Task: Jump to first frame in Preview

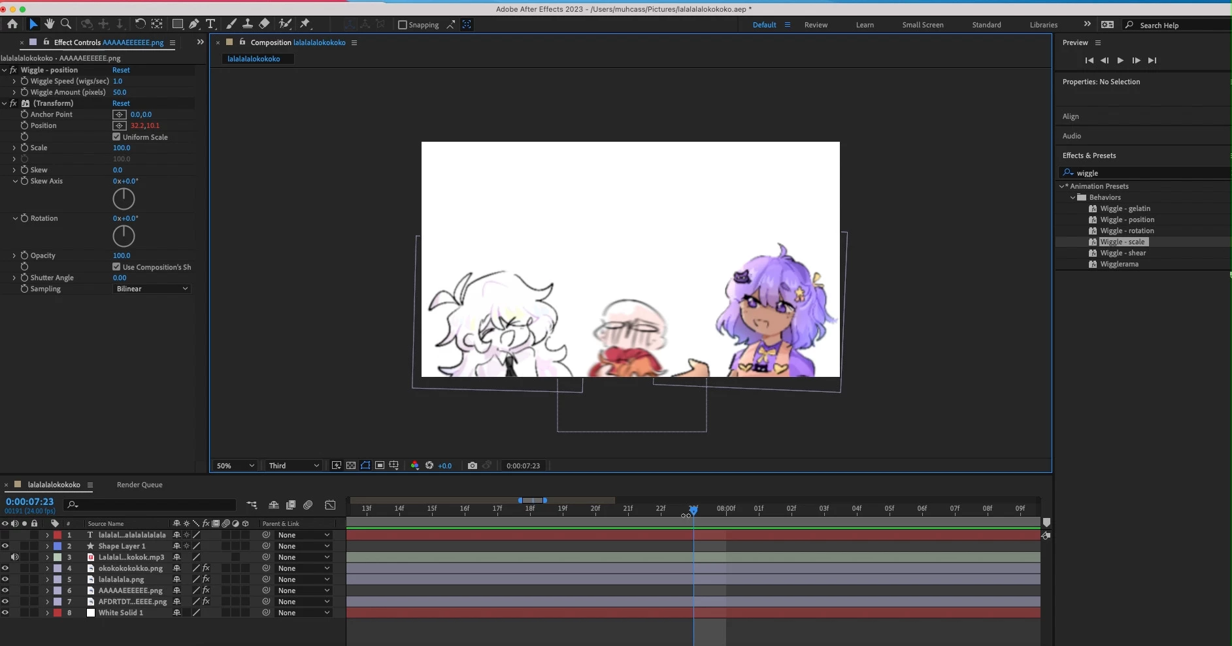Action: click(1089, 60)
